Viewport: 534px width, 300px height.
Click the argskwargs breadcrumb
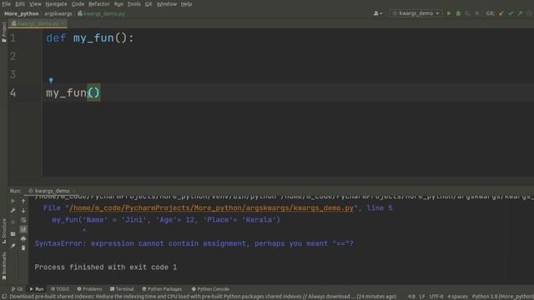[58, 13]
